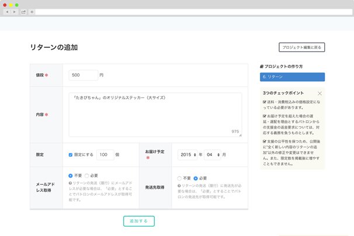Click the browser back arrow
Screen dimensions: 354x236
click(x=7, y=12)
